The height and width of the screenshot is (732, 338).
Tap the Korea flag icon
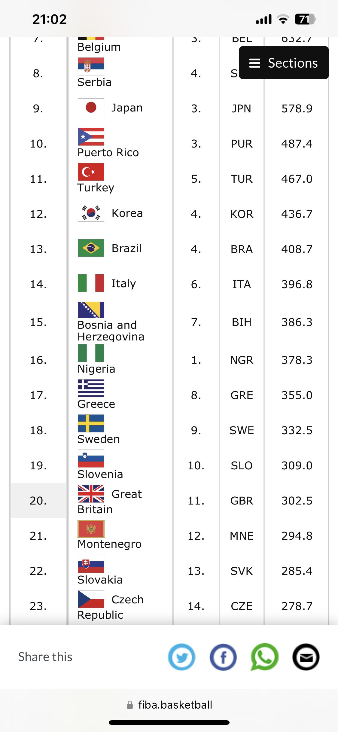point(91,213)
